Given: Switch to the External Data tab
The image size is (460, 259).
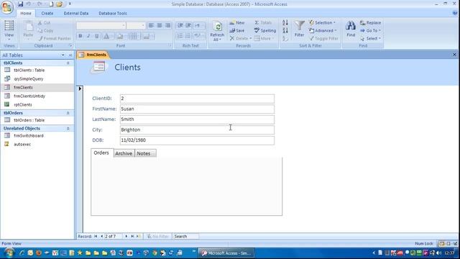Looking at the screenshot, I should [76, 13].
